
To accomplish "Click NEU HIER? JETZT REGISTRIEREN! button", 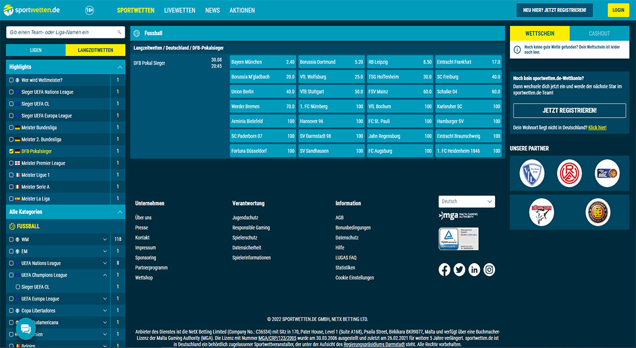I will [x=554, y=10].
